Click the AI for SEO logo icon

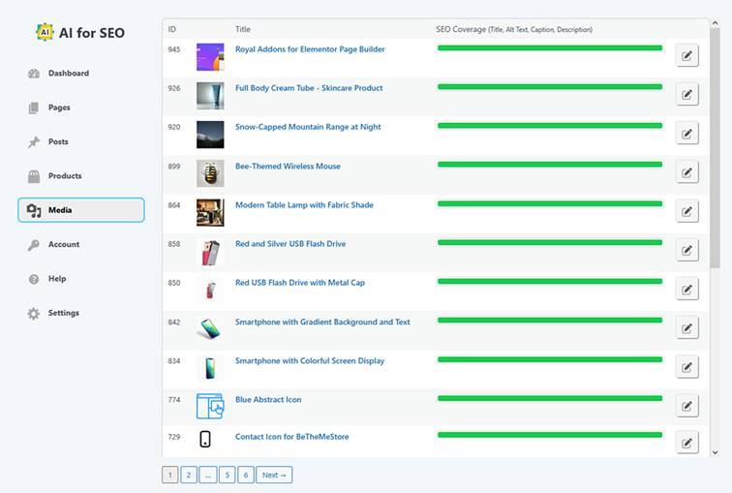(44, 33)
